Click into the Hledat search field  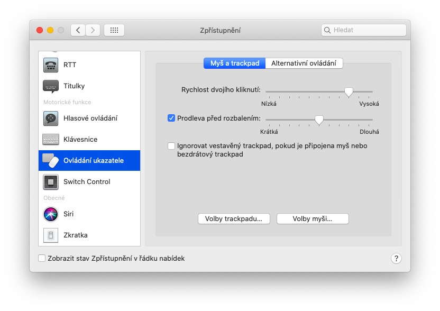tap(364, 30)
